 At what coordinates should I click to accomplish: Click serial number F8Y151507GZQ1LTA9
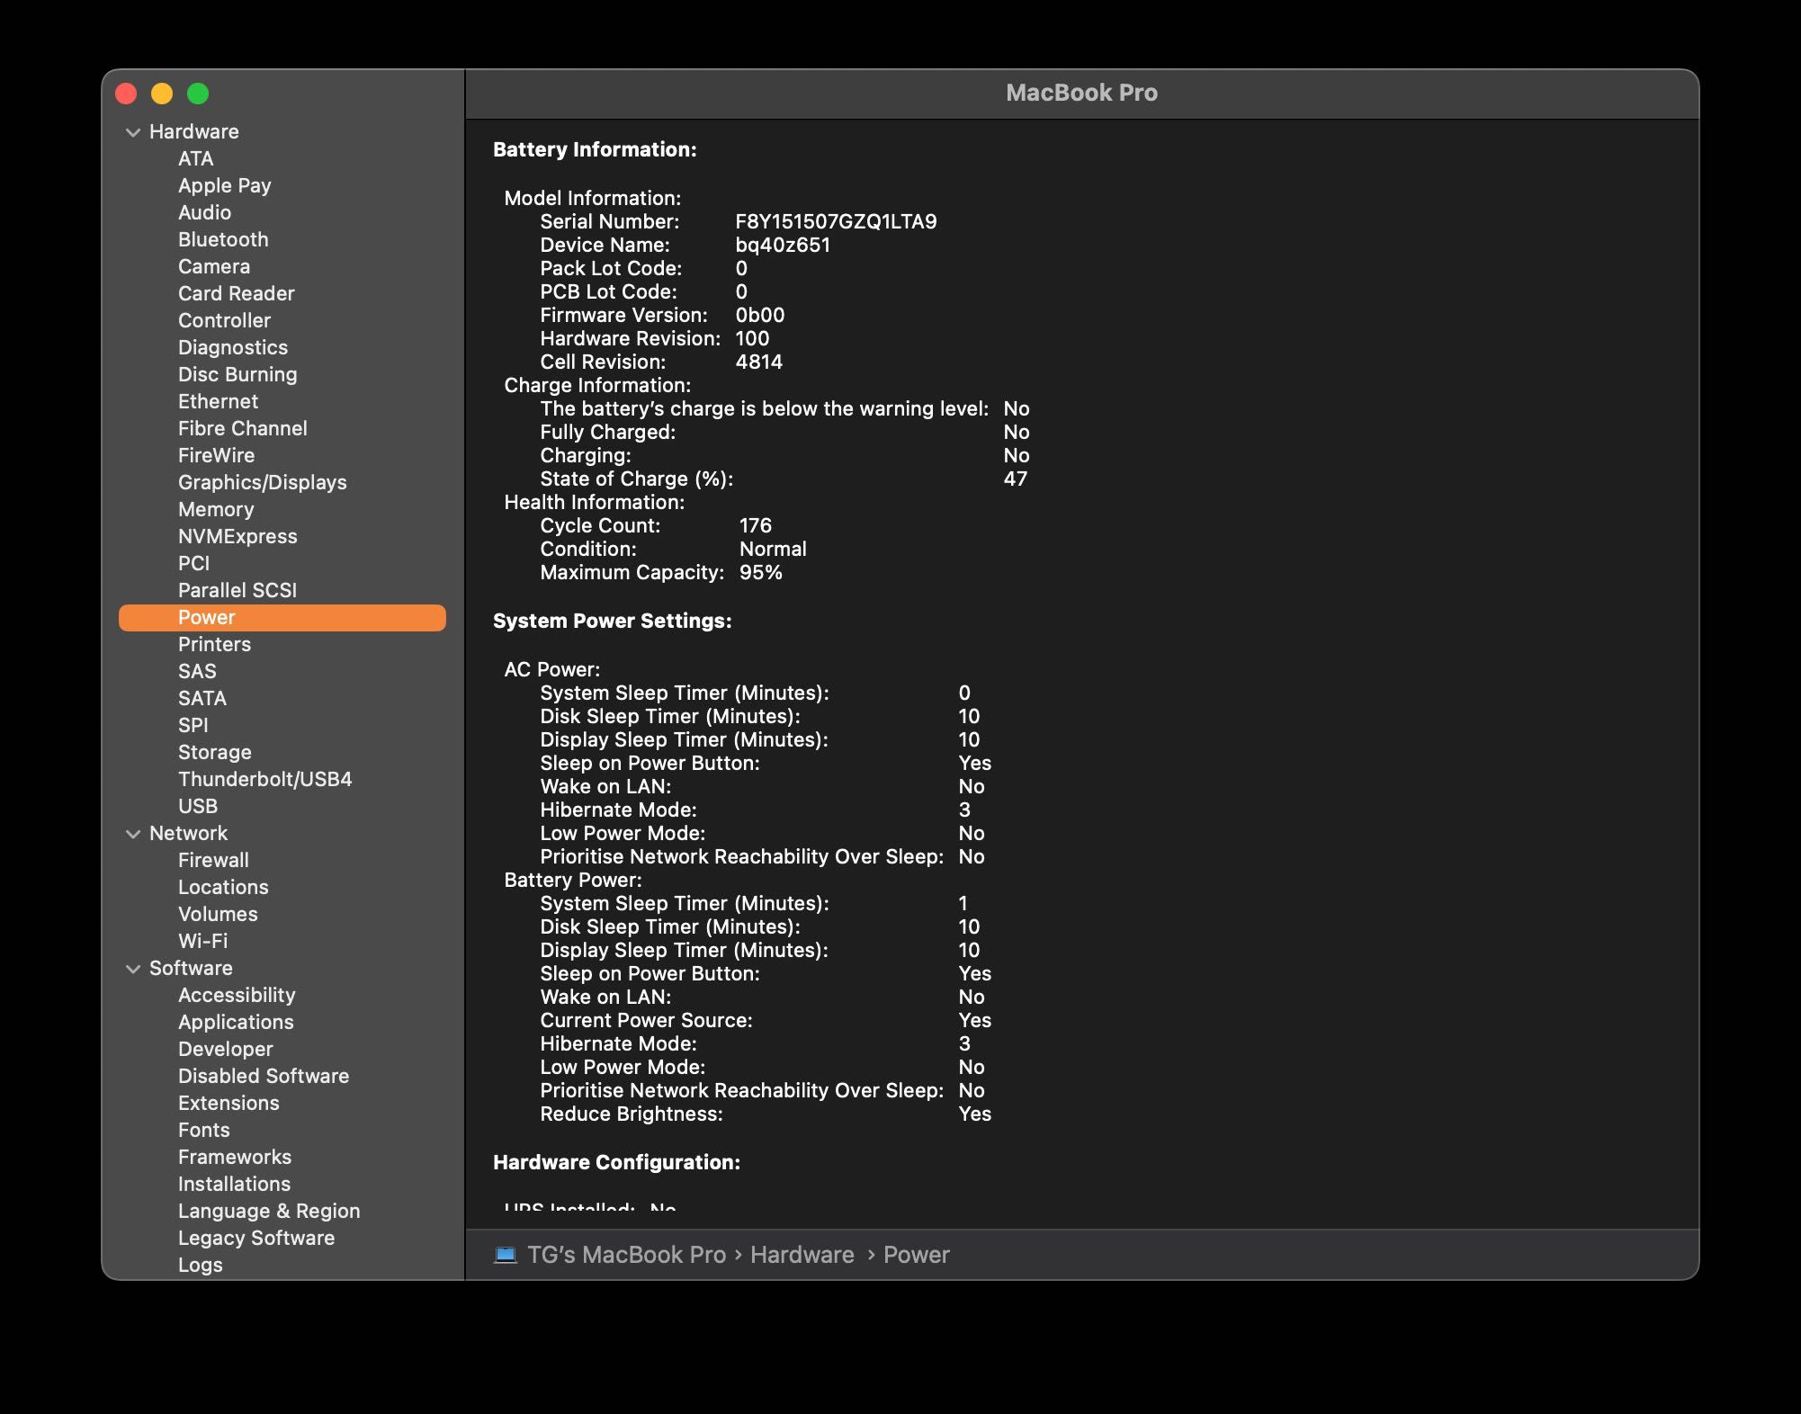(x=836, y=221)
